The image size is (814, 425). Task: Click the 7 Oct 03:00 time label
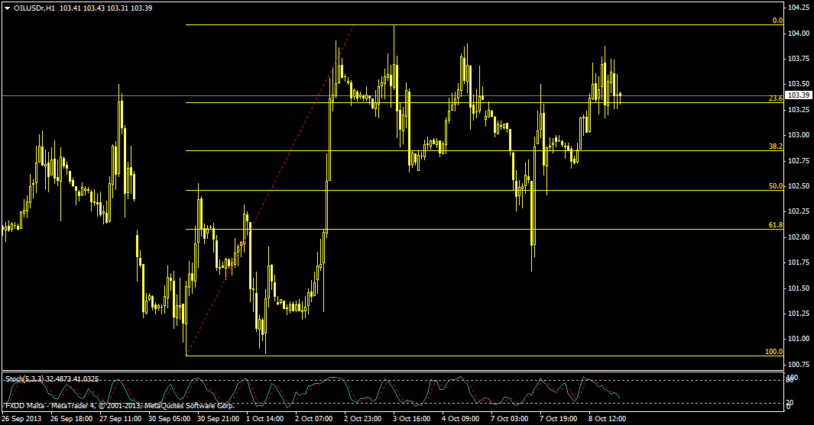click(x=509, y=419)
